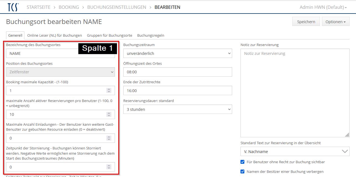Switch to the Buchungsregeln tab
The image size is (356, 177).
(151, 35)
